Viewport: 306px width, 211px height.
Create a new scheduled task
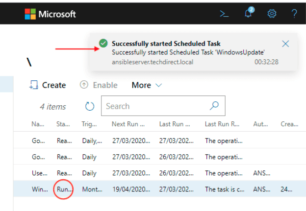[x=48, y=85]
